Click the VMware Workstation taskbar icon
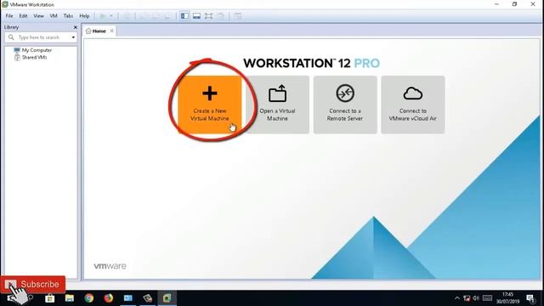Image resolution: width=544 pixels, height=306 pixels. tap(167, 298)
